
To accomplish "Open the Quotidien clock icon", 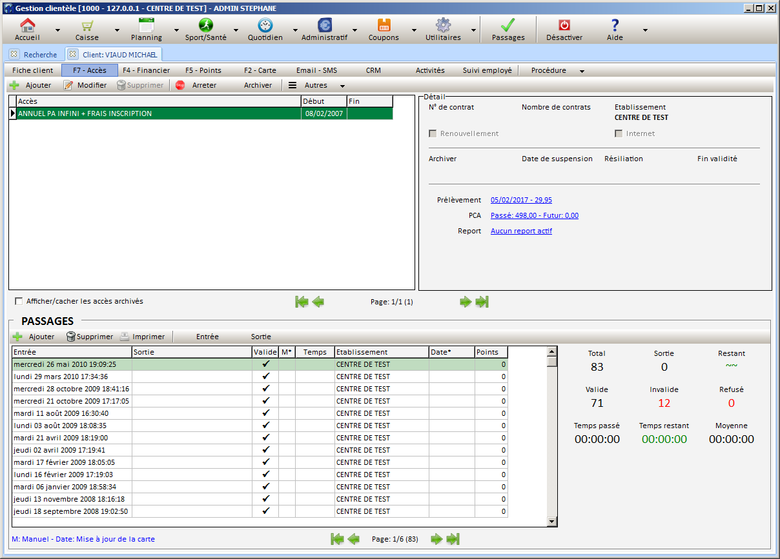I will coord(265,25).
